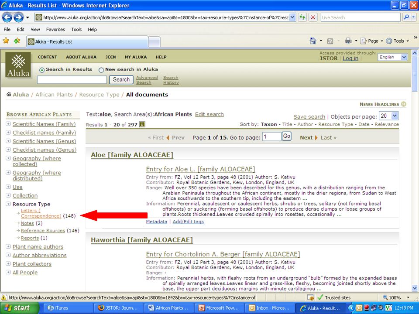419x314 pixels.
Task: Click the Home icon in command bar
Action: [313, 41]
